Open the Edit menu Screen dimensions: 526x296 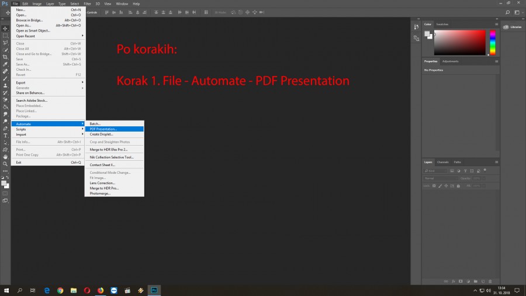[25, 4]
